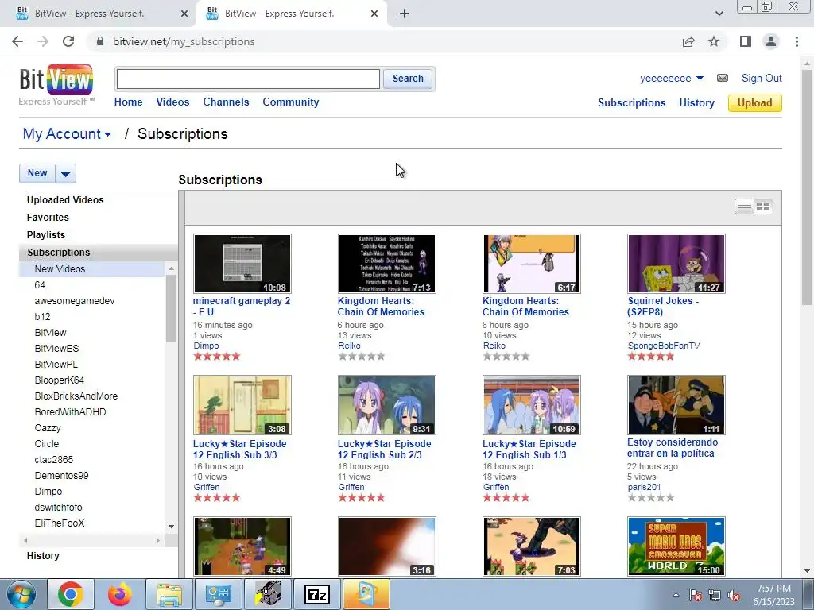Sign Out of account
Screen dimensions: 814x610
point(762,79)
